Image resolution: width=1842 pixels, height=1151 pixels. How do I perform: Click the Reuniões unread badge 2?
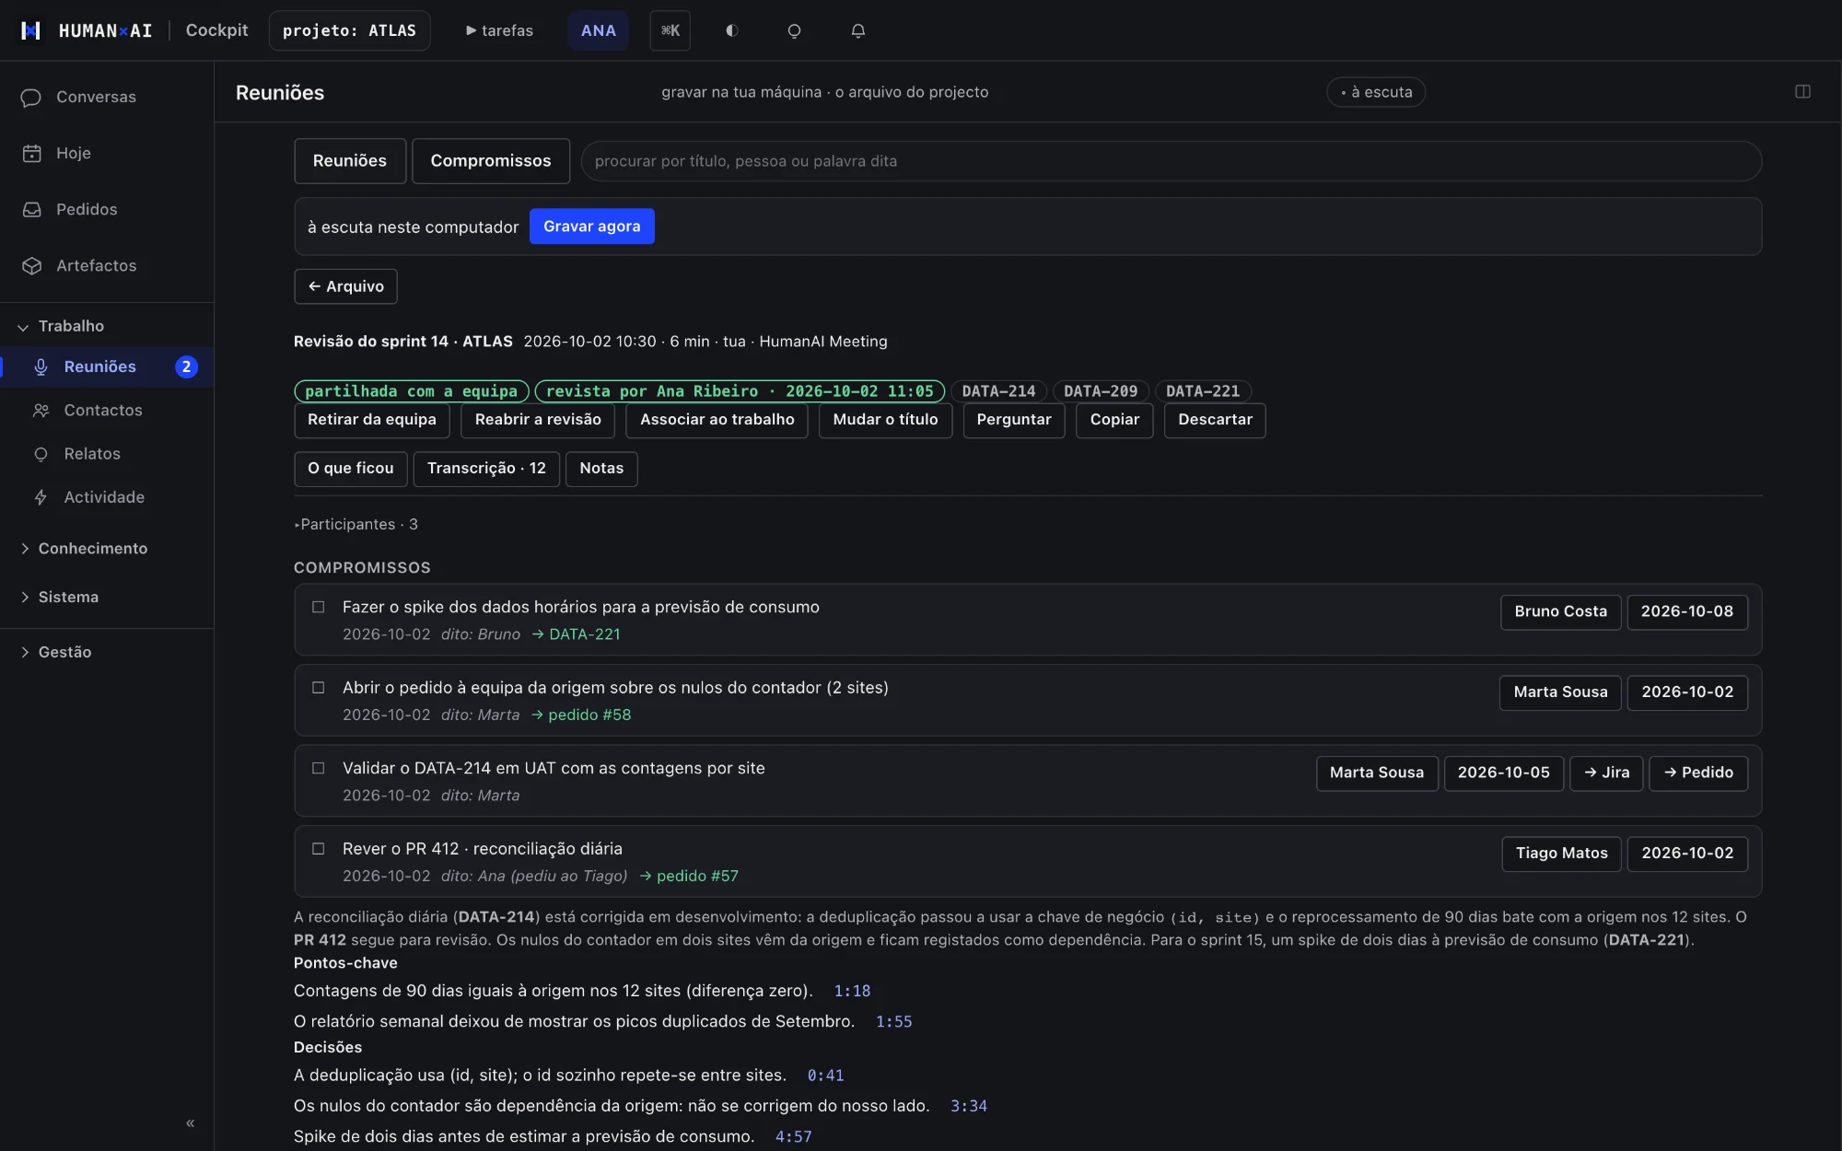[186, 366]
